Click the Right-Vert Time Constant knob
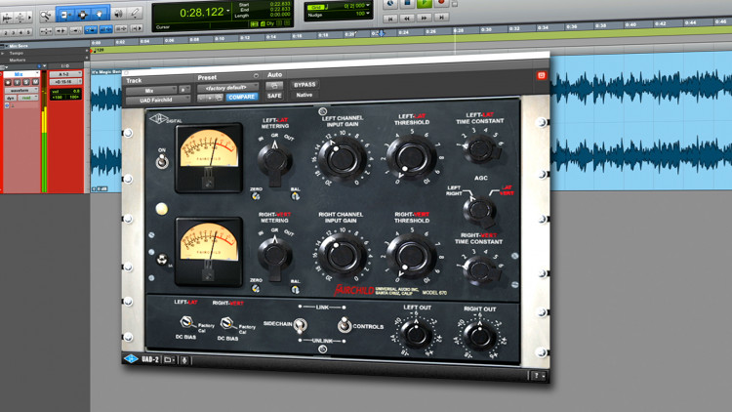Image resolution: width=732 pixels, height=412 pixels. coord(480,270)
